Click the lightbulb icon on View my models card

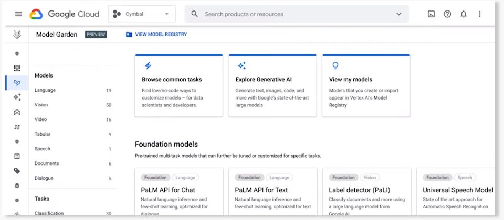pos(335,66)
